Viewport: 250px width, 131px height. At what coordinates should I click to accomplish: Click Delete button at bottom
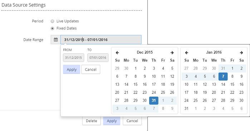(x=92, y=121)
